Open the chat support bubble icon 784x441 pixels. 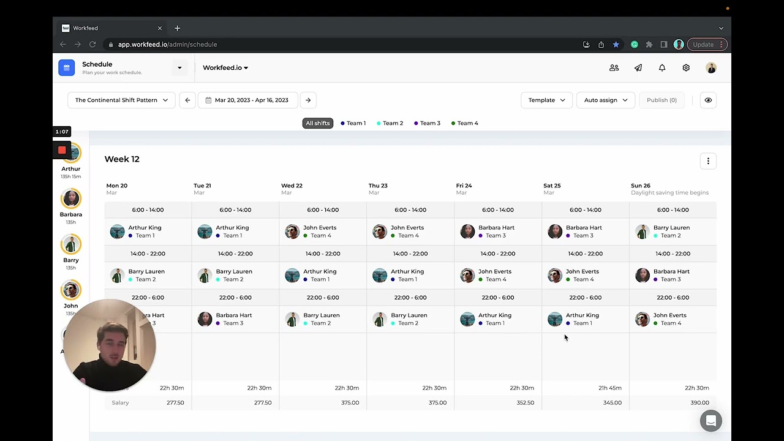[x=711, y=421]
